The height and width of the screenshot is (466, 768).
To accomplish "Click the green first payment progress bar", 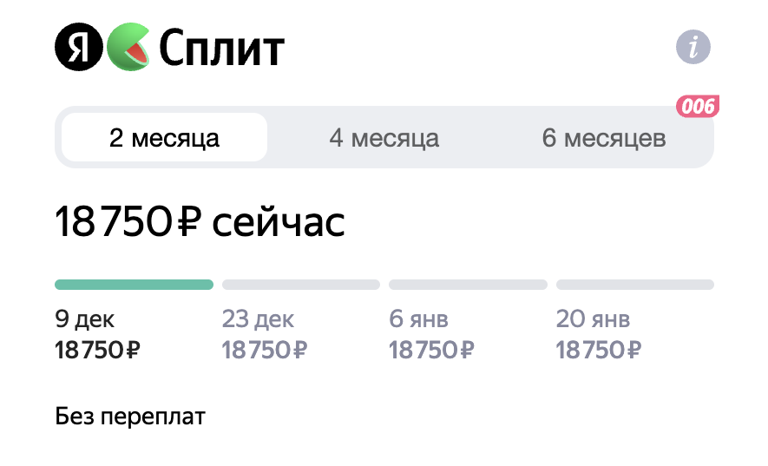I will (x=134, y=285).
